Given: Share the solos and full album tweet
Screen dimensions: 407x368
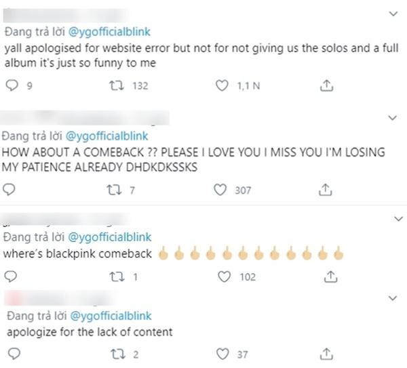Looking at the screenshot, I should 326,85.
